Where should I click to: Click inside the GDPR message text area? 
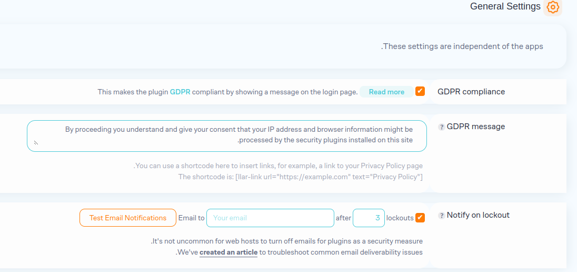point(226,135)
